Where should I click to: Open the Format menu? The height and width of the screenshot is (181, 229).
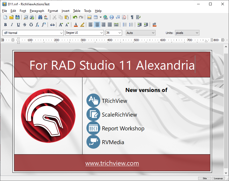53,11
